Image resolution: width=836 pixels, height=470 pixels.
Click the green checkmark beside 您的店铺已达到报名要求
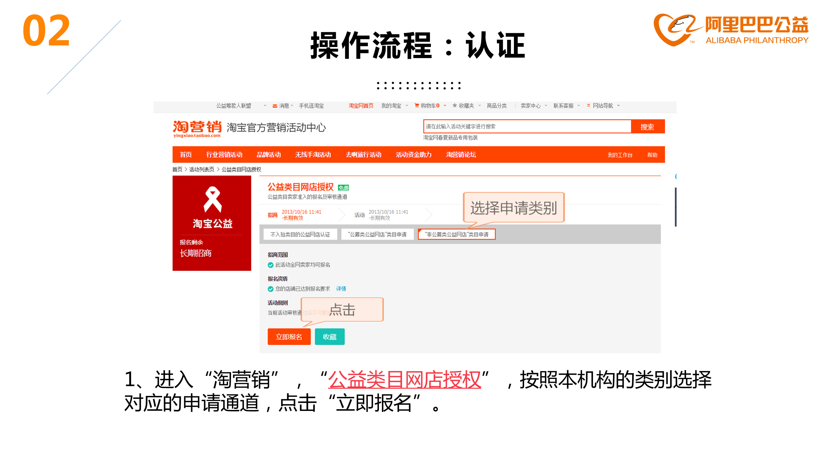tap(270, 289)
